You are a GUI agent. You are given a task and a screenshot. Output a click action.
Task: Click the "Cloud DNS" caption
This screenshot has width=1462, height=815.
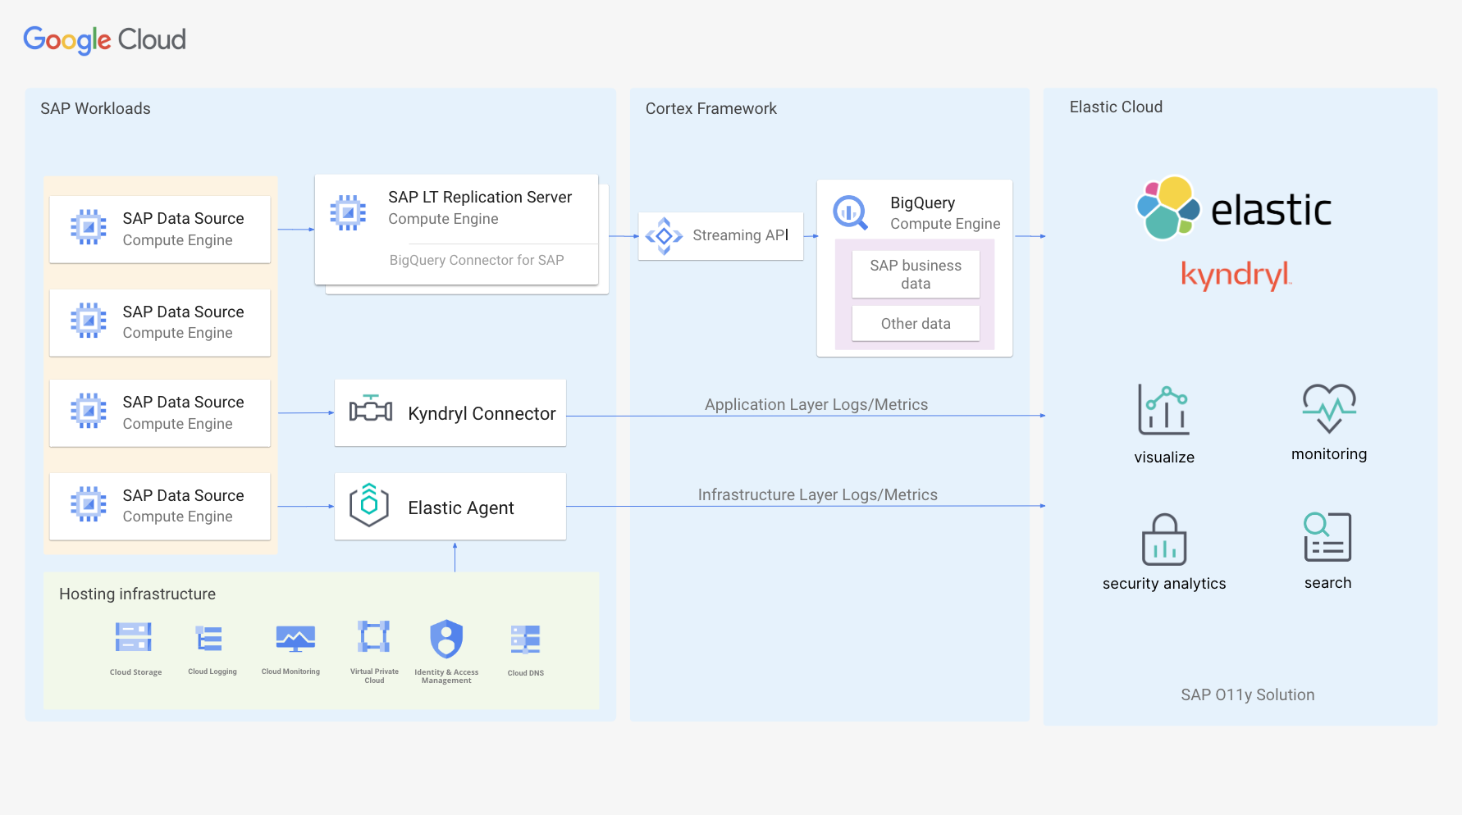525,673
